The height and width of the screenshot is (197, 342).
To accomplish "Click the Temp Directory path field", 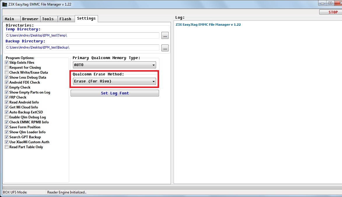I will pos(82,35).
